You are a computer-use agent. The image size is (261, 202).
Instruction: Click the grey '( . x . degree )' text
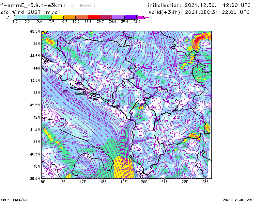pos(80,5)
